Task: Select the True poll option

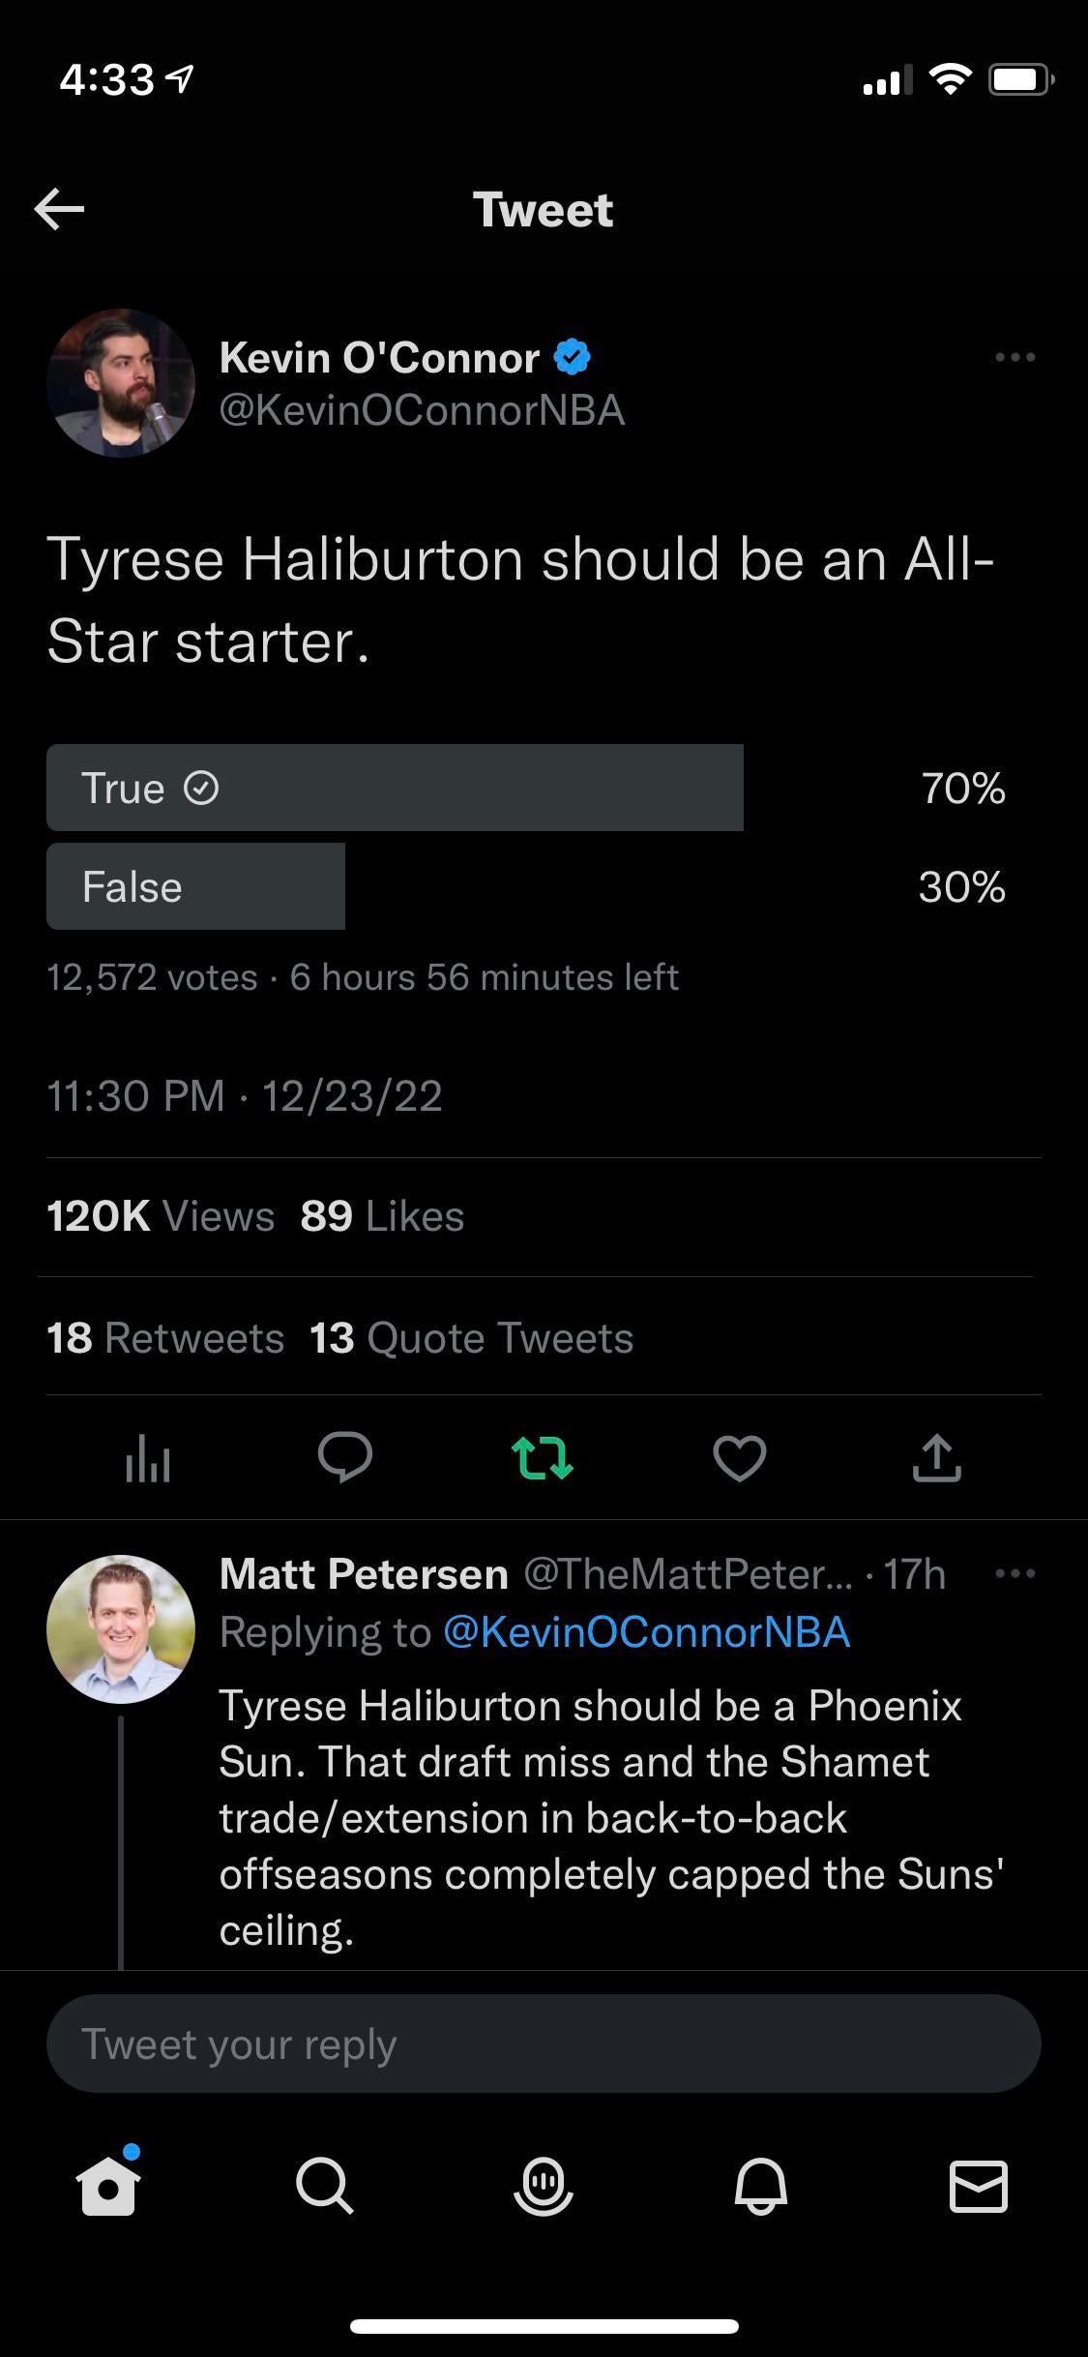Action: click(x=395, y=788)
